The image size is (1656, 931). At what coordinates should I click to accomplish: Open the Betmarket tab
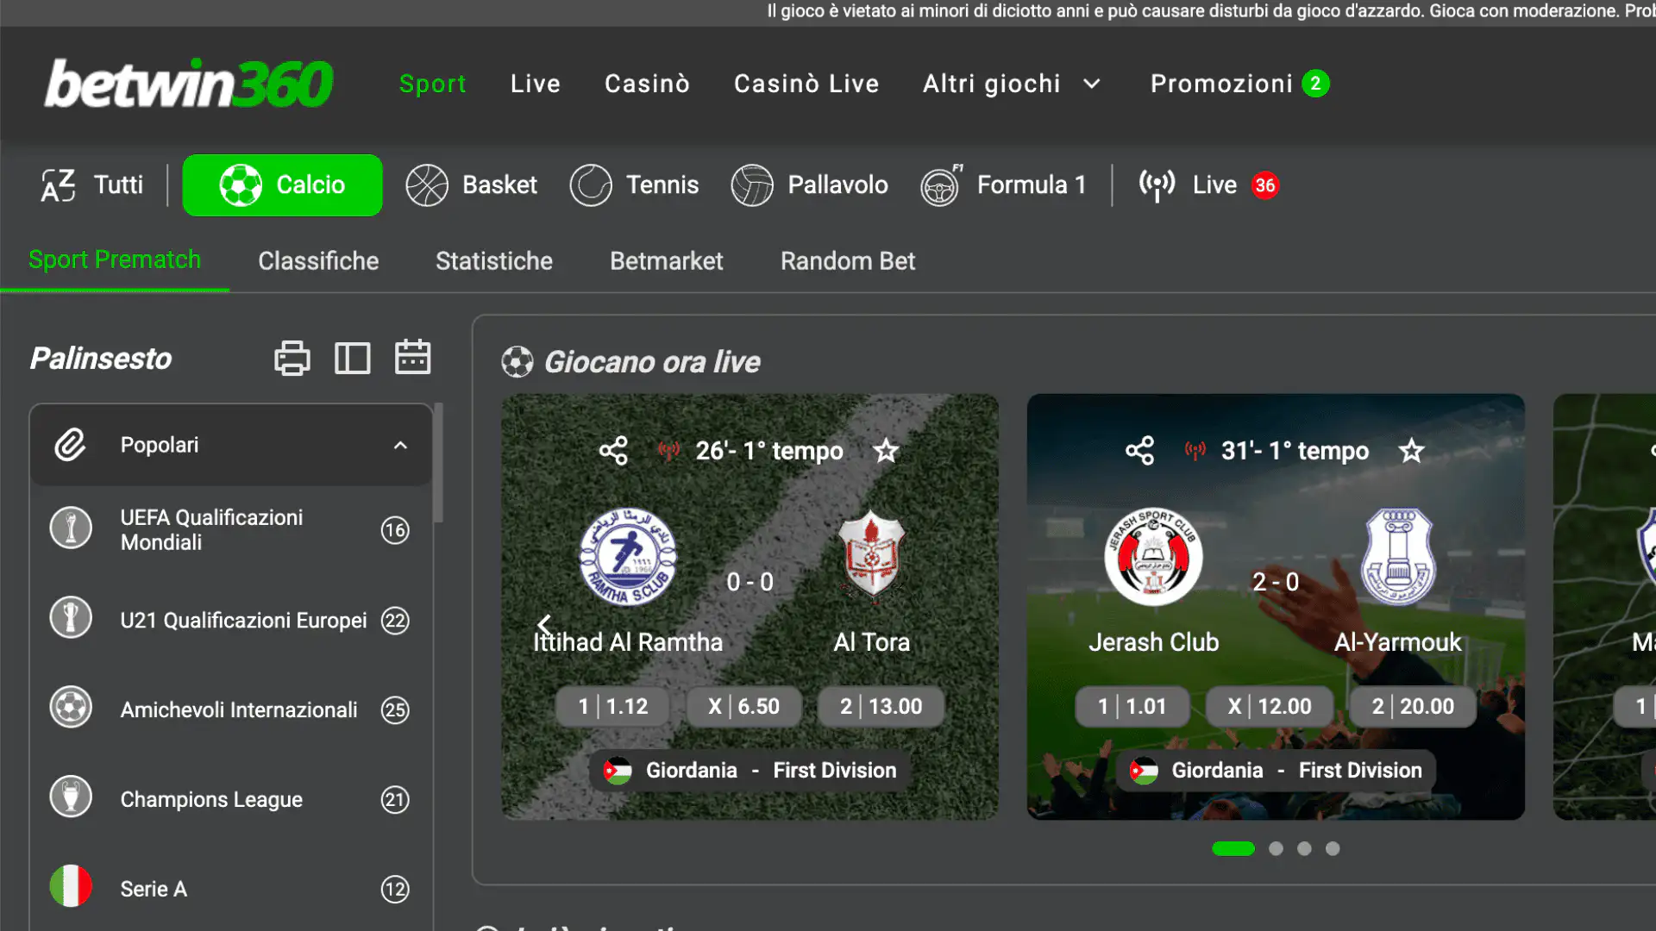pos(666,260)
